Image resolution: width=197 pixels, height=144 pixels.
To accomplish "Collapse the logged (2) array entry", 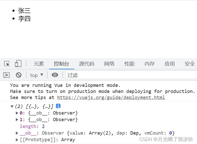I will coord(12,106).
